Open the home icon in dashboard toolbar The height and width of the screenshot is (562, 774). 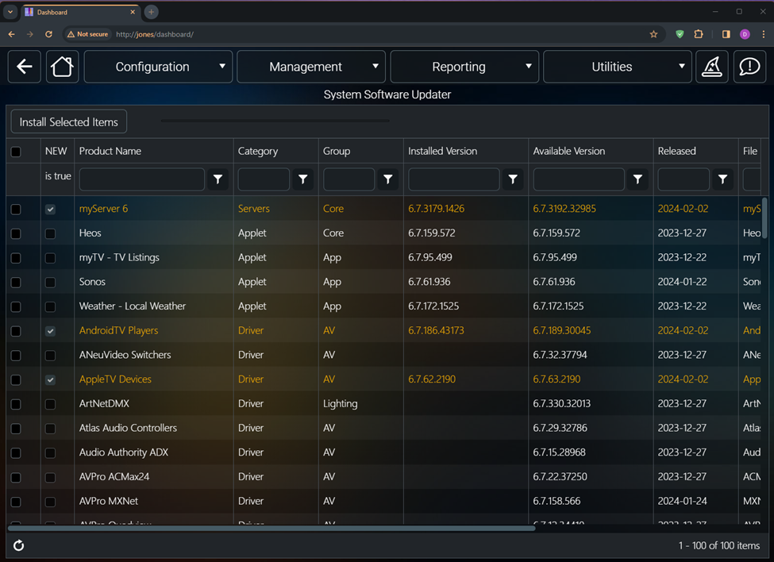(x=62, y=66)
